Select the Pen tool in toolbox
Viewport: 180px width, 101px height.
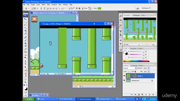(x=25, y=61)
